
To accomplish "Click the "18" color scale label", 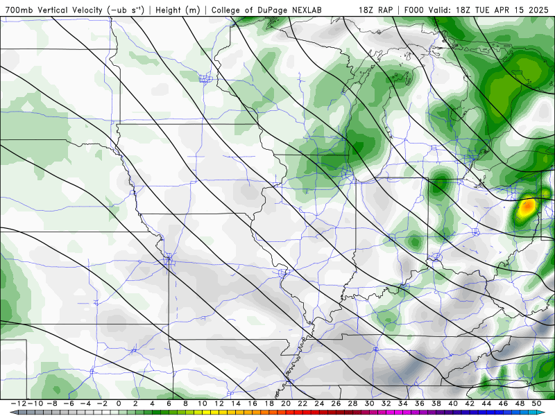I will [x=269, y=404].
